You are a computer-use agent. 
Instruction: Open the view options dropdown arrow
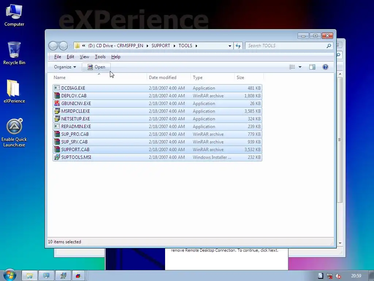pyautogui.click(x=300, y=67)
